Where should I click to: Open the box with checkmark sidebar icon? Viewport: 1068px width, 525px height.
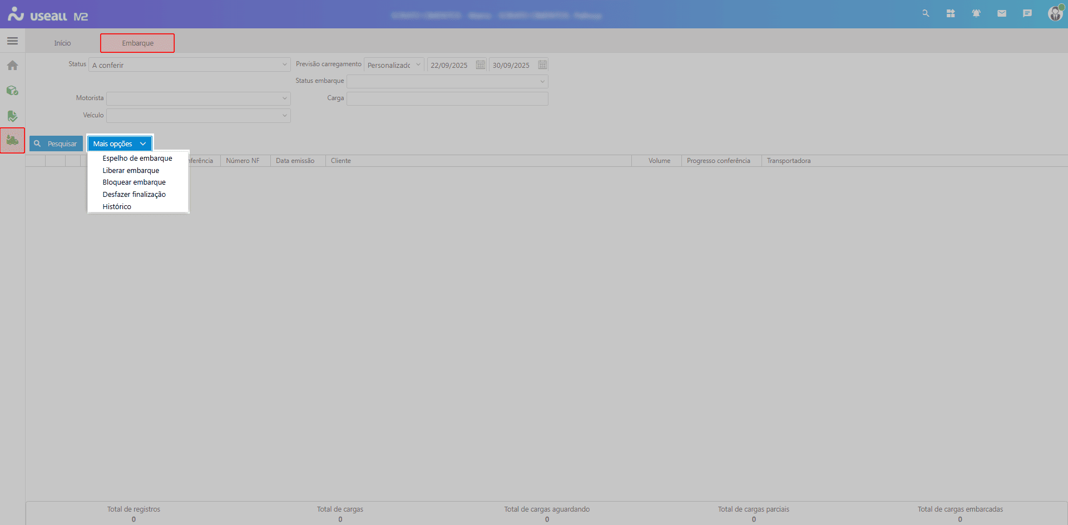pos(12,90)
